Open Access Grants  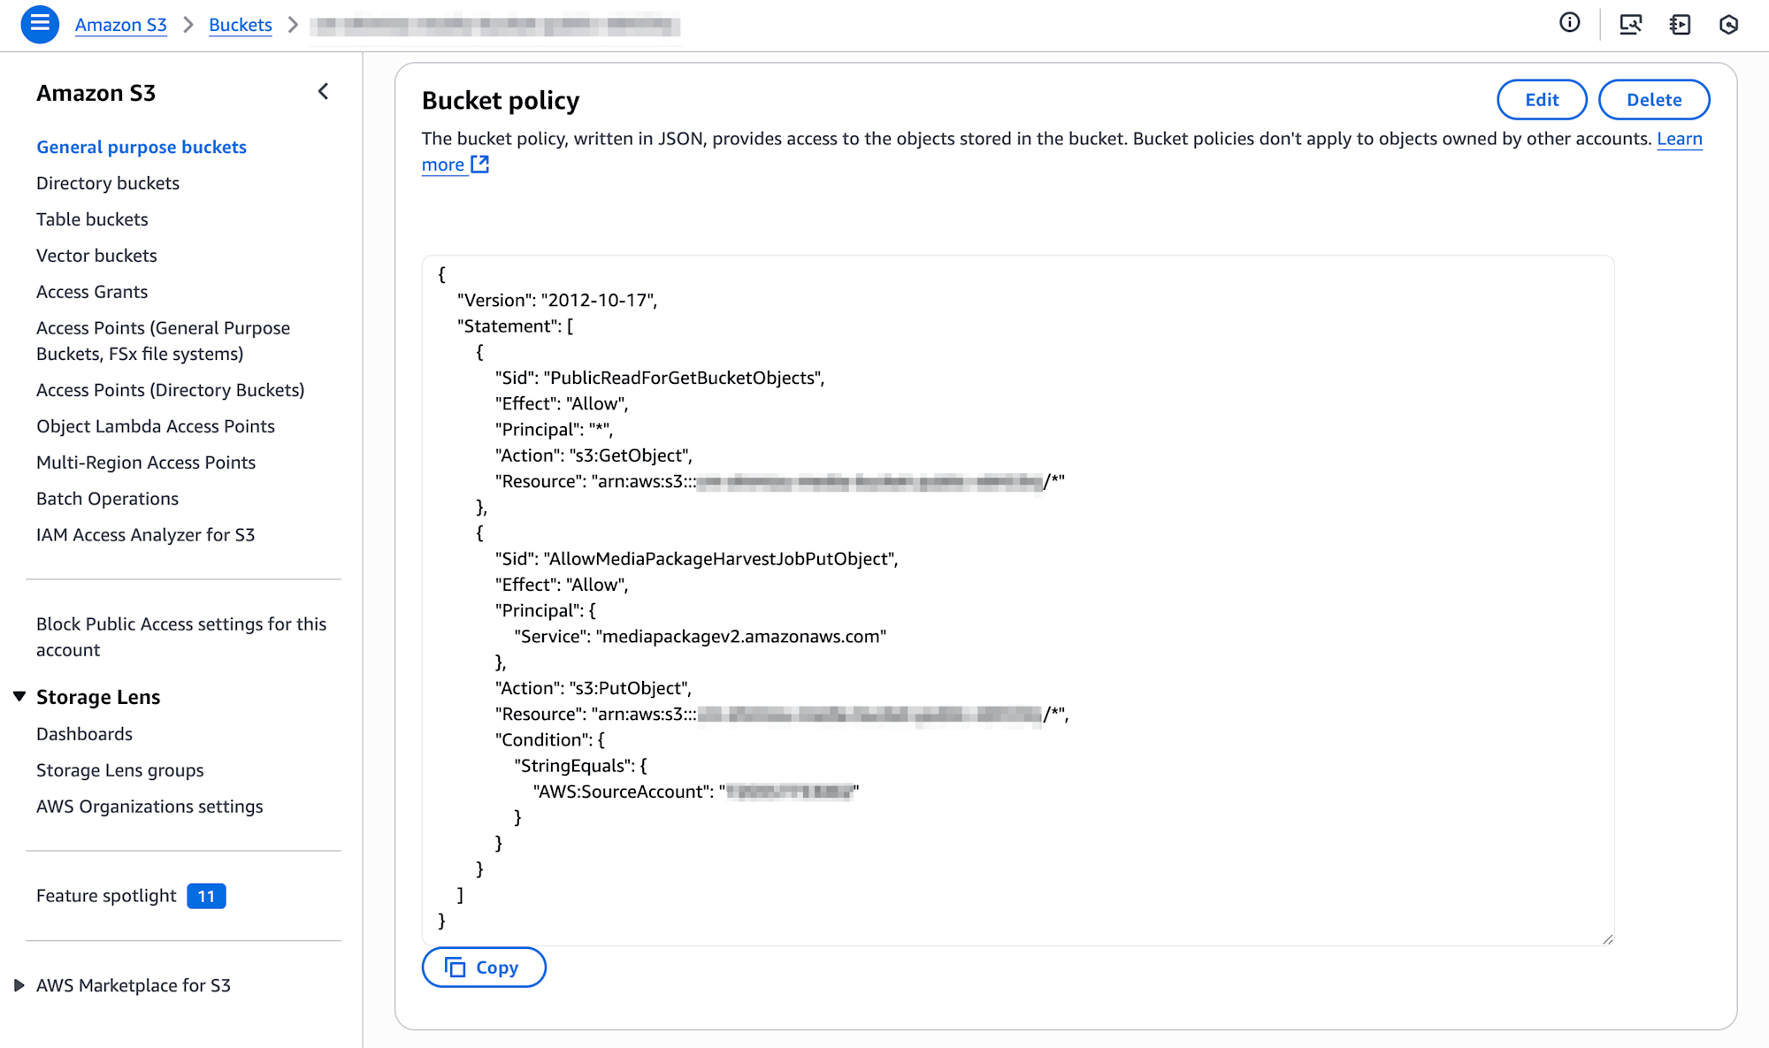click(x=92, y=292)
